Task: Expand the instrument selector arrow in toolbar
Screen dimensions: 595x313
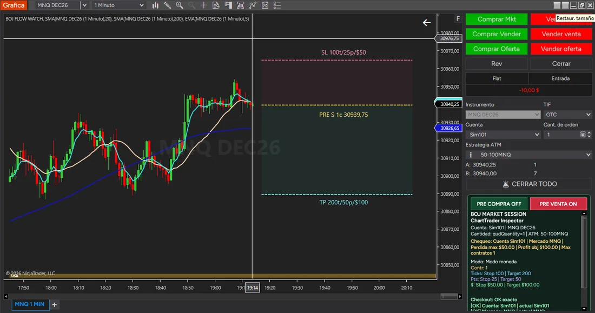Action: pyautogui.click(x=84, y=5)
